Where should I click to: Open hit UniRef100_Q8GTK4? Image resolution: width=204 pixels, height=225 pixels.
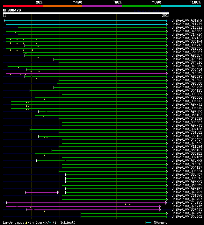click(187, 41)
